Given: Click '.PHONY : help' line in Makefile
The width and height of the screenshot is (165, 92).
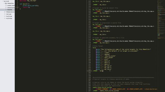Looking at the screenshot, I should pyautogui.click(x=98, y=71).
